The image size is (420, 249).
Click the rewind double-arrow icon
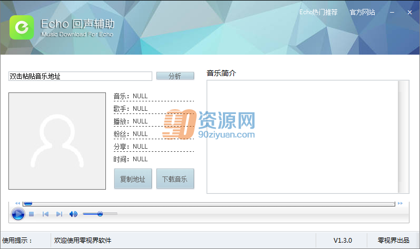(x=18, y=203)
